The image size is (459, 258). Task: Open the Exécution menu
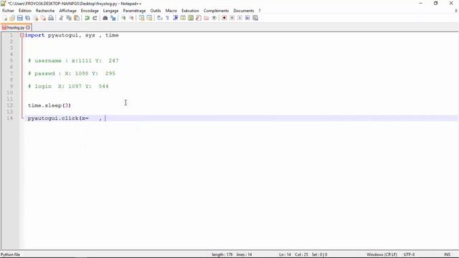(190, 11)
